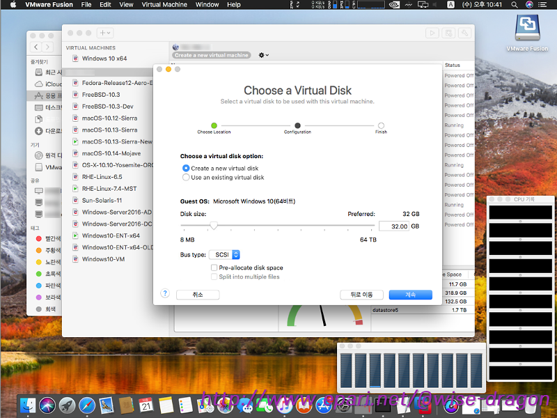The width and height of the screenshot is (557, 418).
Task: Click the Apple logo in the menu bar
Action: (13, 5)
